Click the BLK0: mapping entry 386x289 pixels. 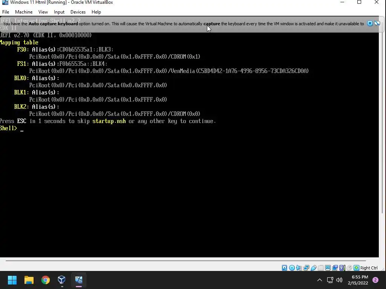21,78
